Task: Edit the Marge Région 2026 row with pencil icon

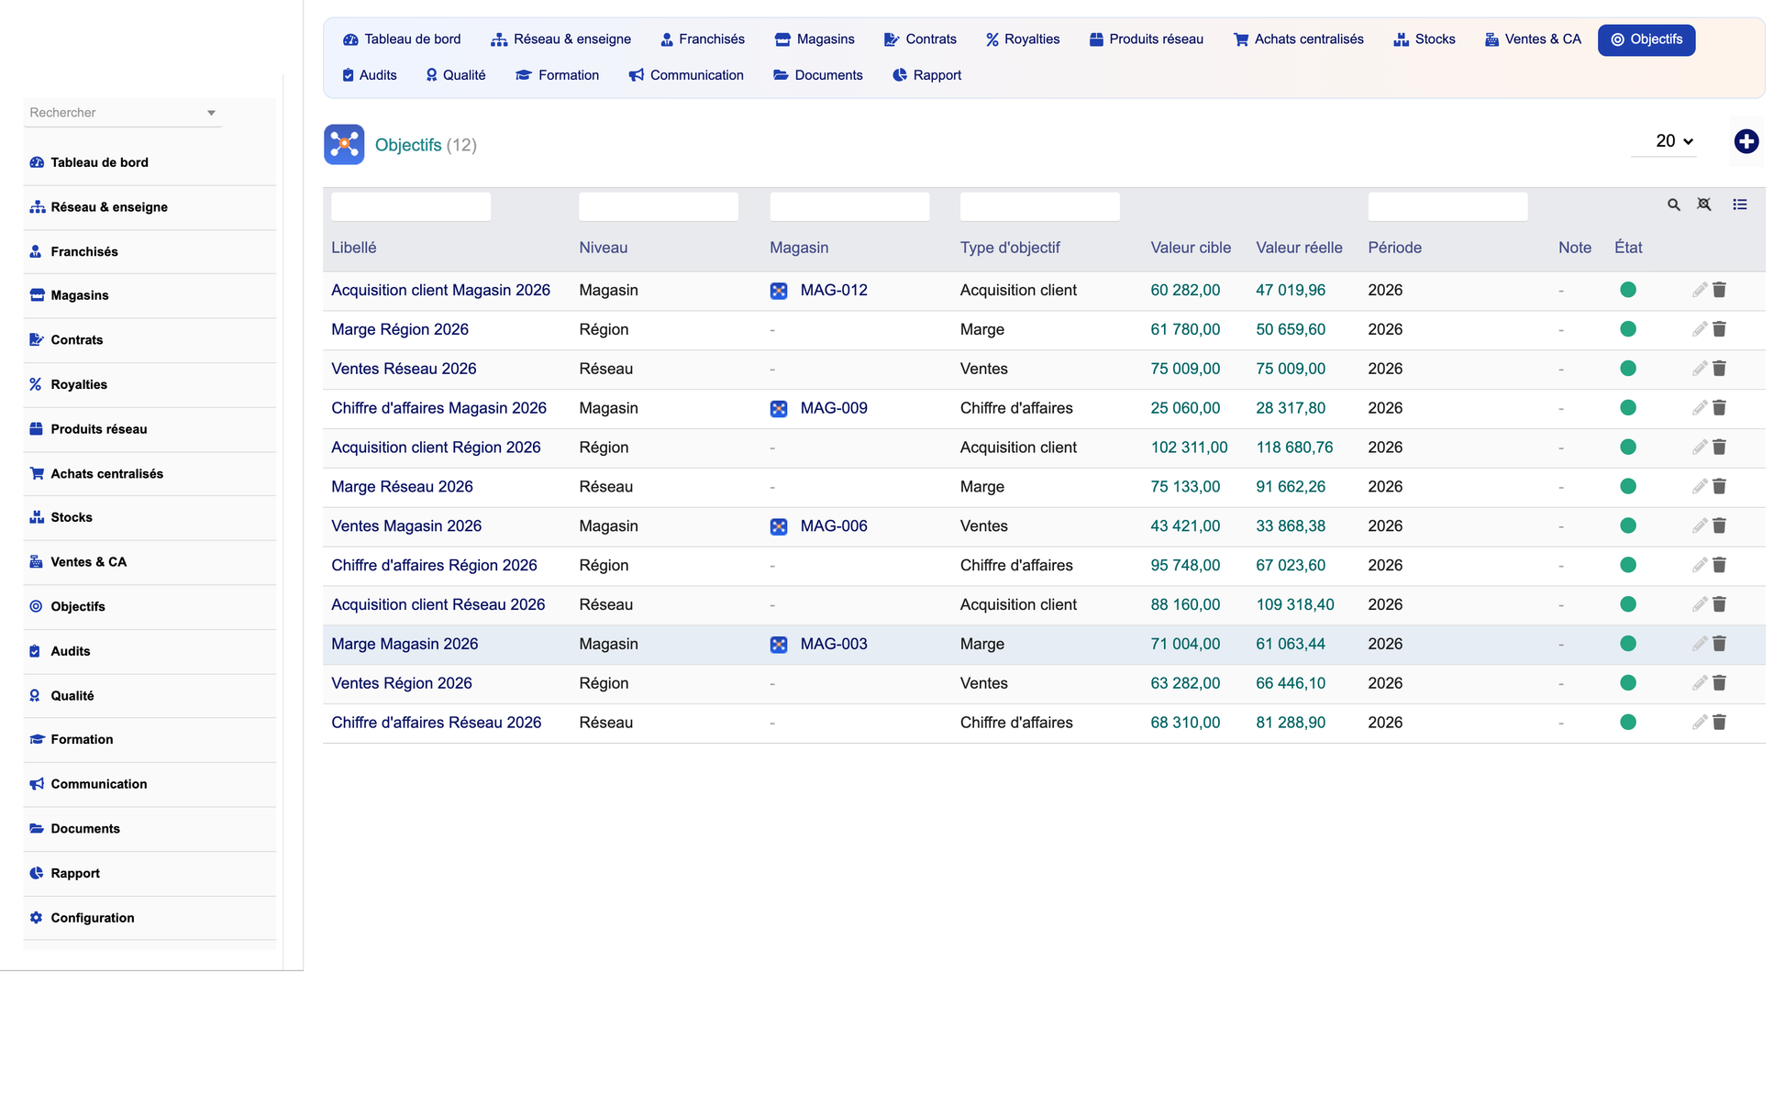Action: [1699, 329]
